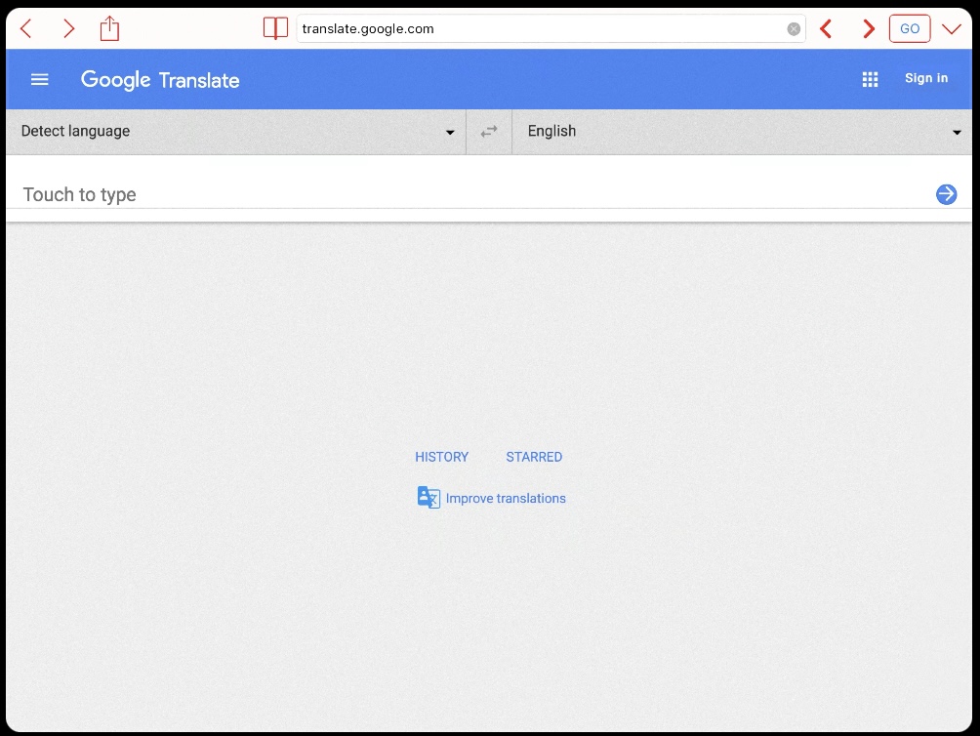The image size is (980, 736).
Task: Open the English target language dropdown
Action: tap(742, 132)
